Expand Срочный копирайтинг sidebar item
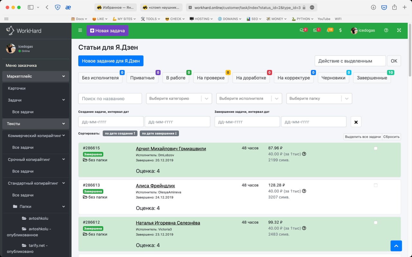Screen dimensions: 412x257 pos(35,159)
